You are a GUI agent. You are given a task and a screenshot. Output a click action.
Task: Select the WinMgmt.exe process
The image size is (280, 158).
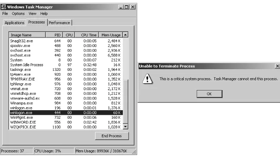pyautogui.click(x=66, y=117)
